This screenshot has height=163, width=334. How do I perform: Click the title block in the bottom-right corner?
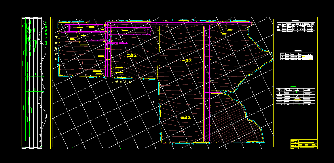(x=304, y=144)
